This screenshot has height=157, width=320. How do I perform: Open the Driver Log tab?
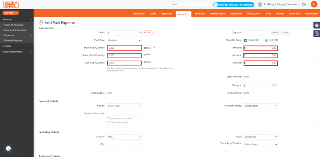[x=294, y=14]
